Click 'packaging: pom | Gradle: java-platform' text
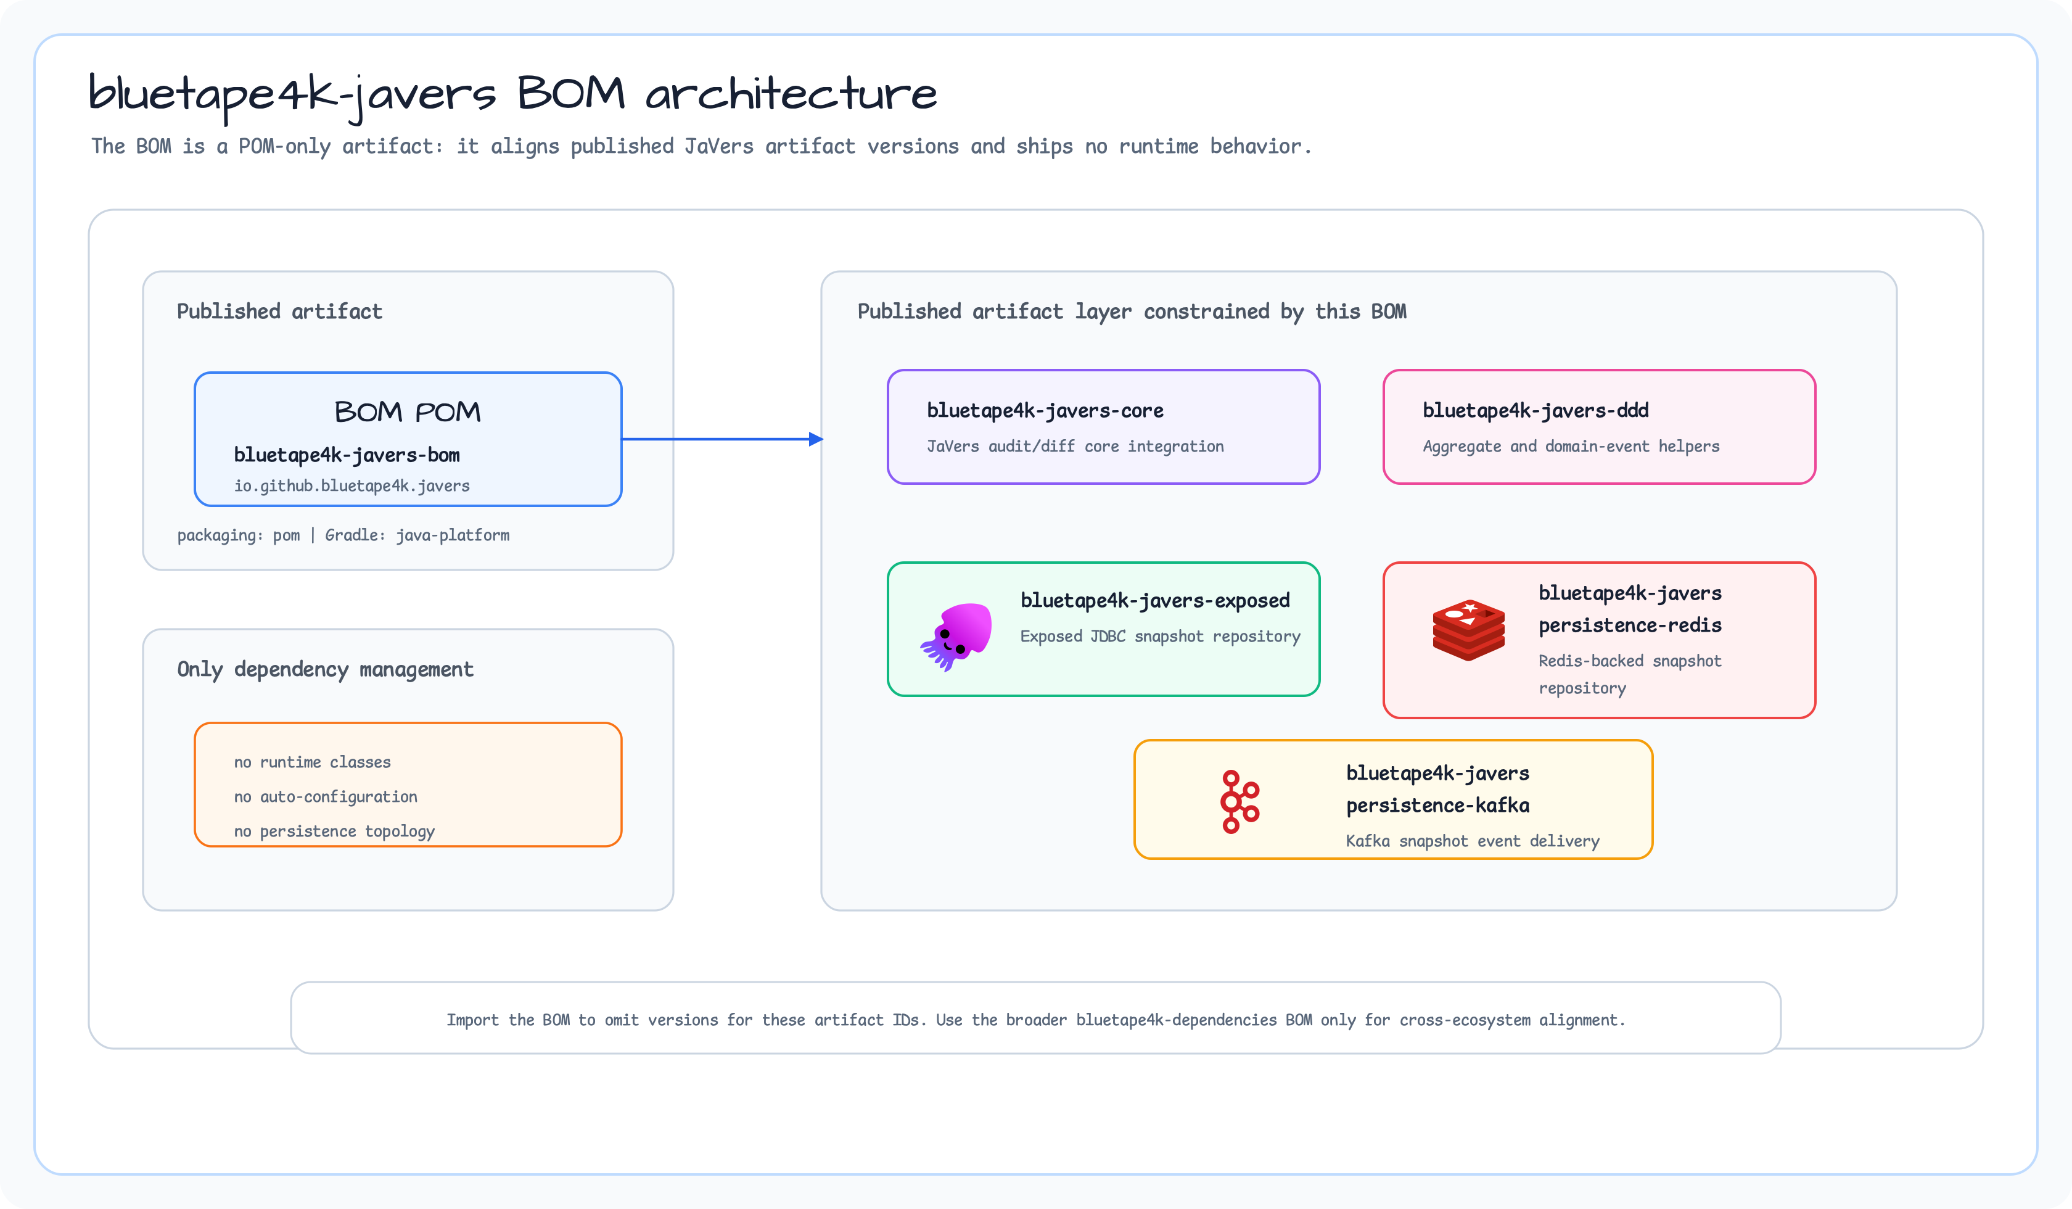The height and width of the screenshot is (1209, 2072). (x=343, y=535)
